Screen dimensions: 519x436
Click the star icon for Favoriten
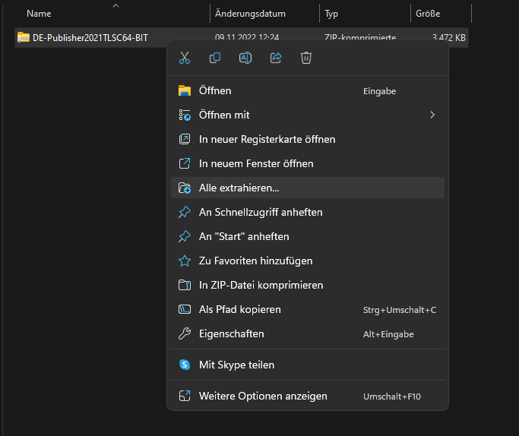pos(185,261)
